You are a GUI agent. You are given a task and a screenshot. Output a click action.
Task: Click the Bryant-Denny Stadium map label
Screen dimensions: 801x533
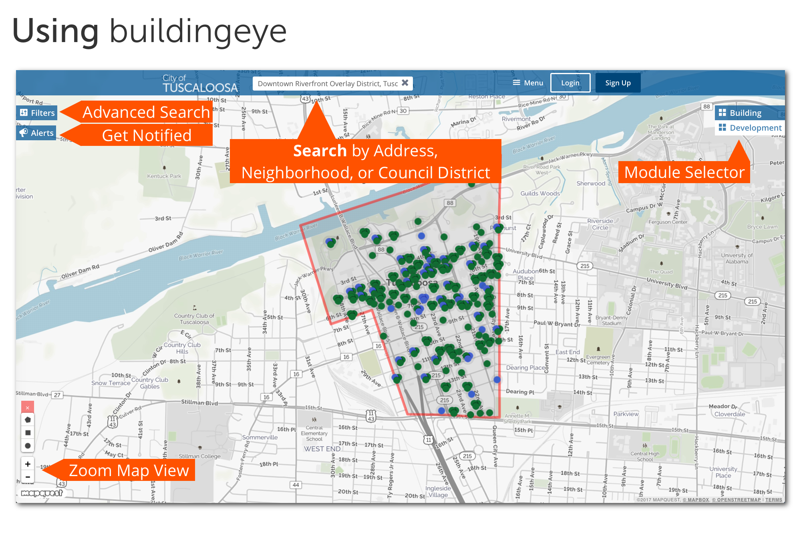pyautogui.click(x=612, y=320)
